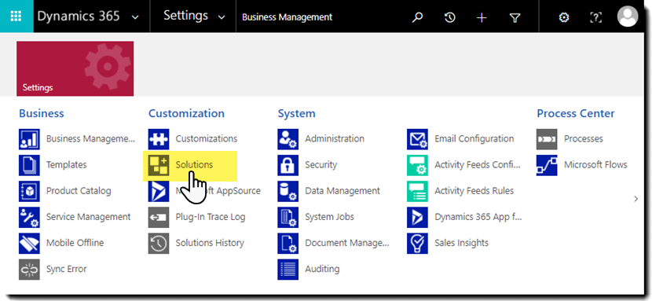Click the Templates icon
Image resolution: width=652 pixels, height=301 pixels.
pos(29,165)
